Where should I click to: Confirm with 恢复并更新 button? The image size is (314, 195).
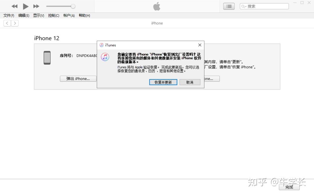tap(163, 82)
